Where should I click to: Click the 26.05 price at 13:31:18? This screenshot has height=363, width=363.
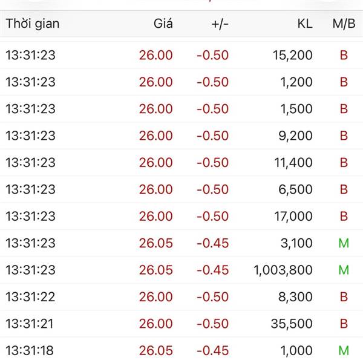155,350
